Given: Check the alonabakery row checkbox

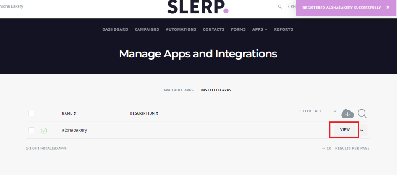Looking at the screenshot, I should click(32, 130).
